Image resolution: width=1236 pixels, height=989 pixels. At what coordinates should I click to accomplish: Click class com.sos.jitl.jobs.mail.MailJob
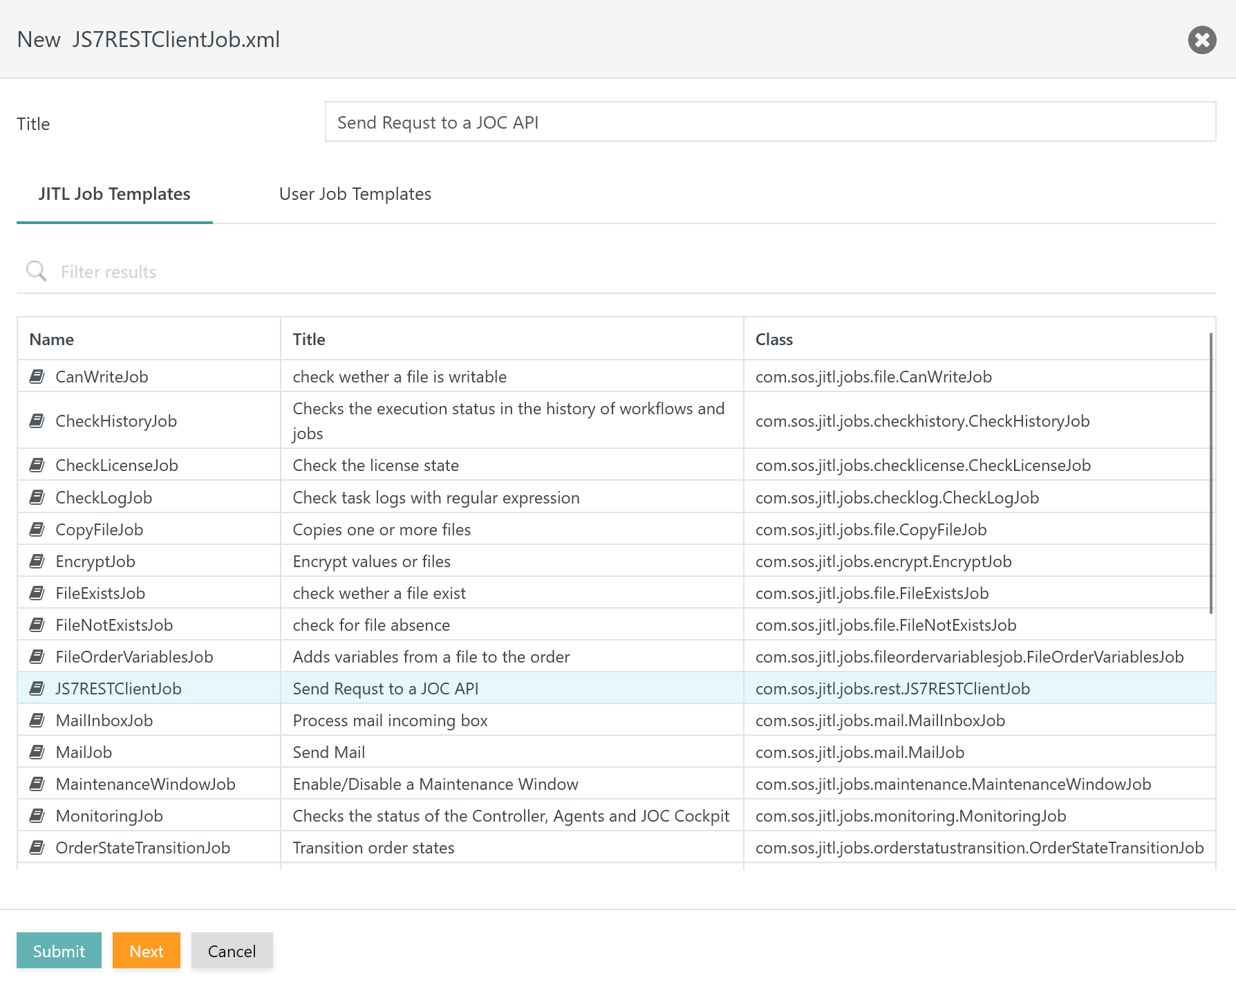point(860,752)
